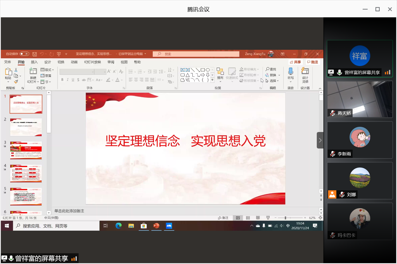Click PowerPoint icon in the Windows taskbar
Screen dimensions: 397x264
(x=156, y=226)
